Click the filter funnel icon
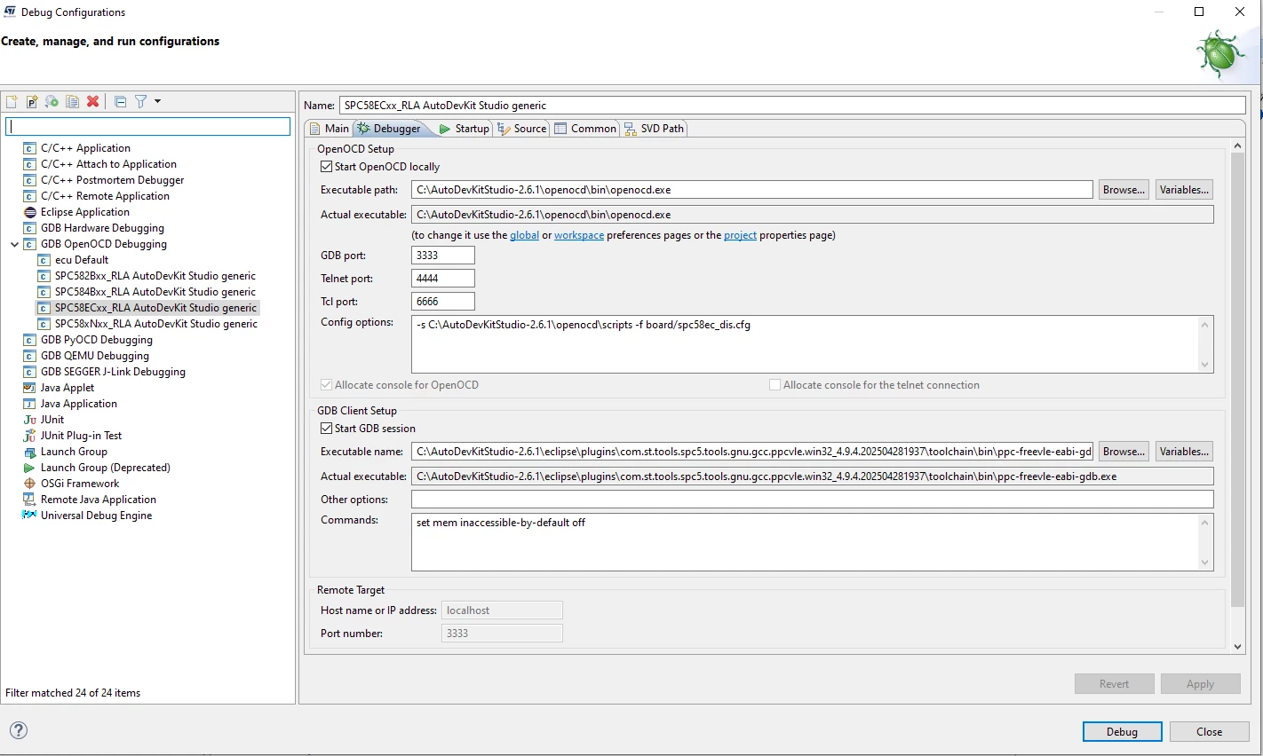This screenshot has height=756, width=1263. [140, 101]
